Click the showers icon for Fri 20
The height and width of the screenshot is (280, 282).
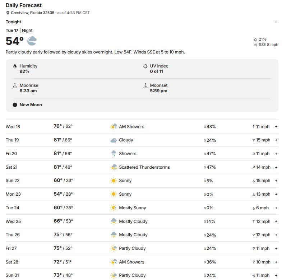(x=114, y=154)
